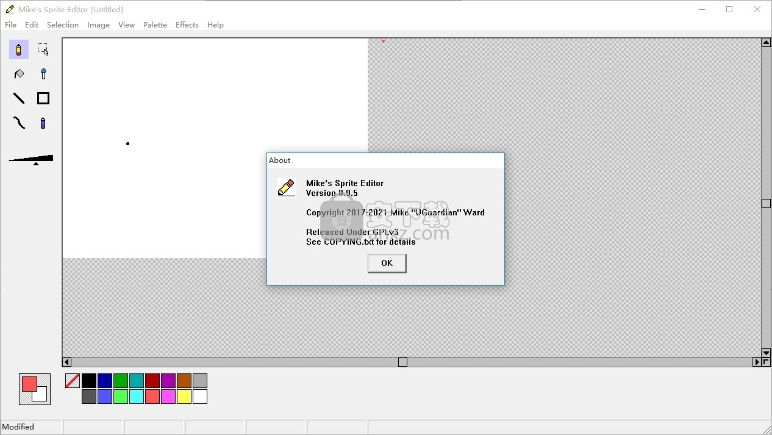Choose the Curve tool

click(x=18, y=123)
